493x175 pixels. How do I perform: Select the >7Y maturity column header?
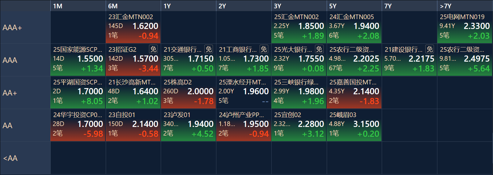465,6
